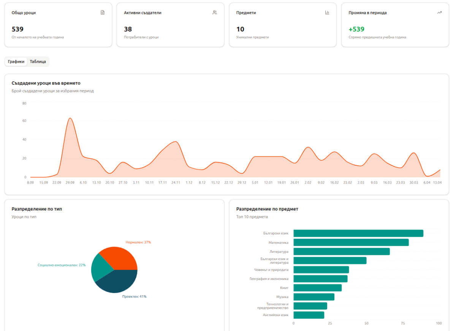Click the document icon in Общо уроки card
This screenshot has width=456, height=331.
click(102, 13)
